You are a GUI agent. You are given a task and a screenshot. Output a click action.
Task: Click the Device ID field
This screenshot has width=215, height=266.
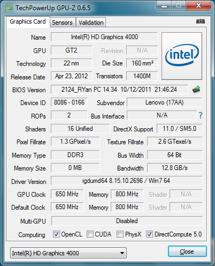pos(69,102)
